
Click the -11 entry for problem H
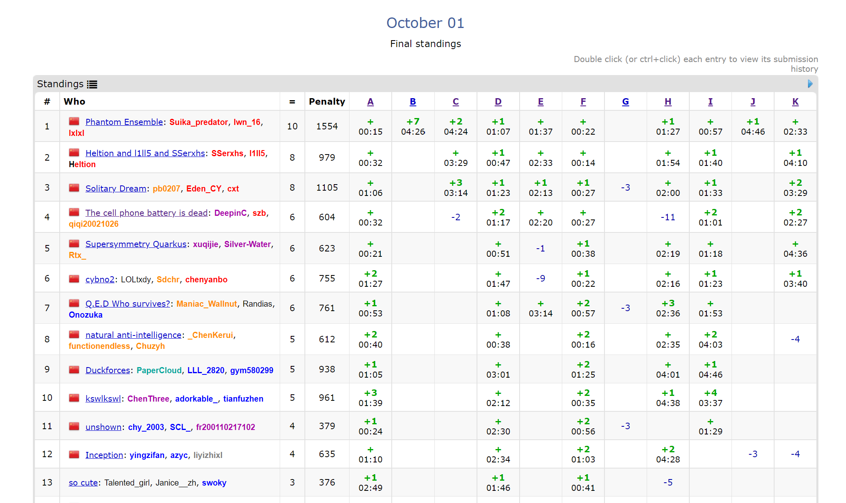668,217
